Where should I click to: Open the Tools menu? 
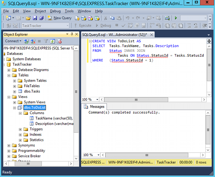pos(69,11)
